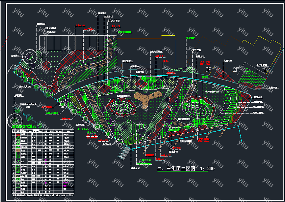Select the left oval planting bed with ellipses

coord(121,107)
